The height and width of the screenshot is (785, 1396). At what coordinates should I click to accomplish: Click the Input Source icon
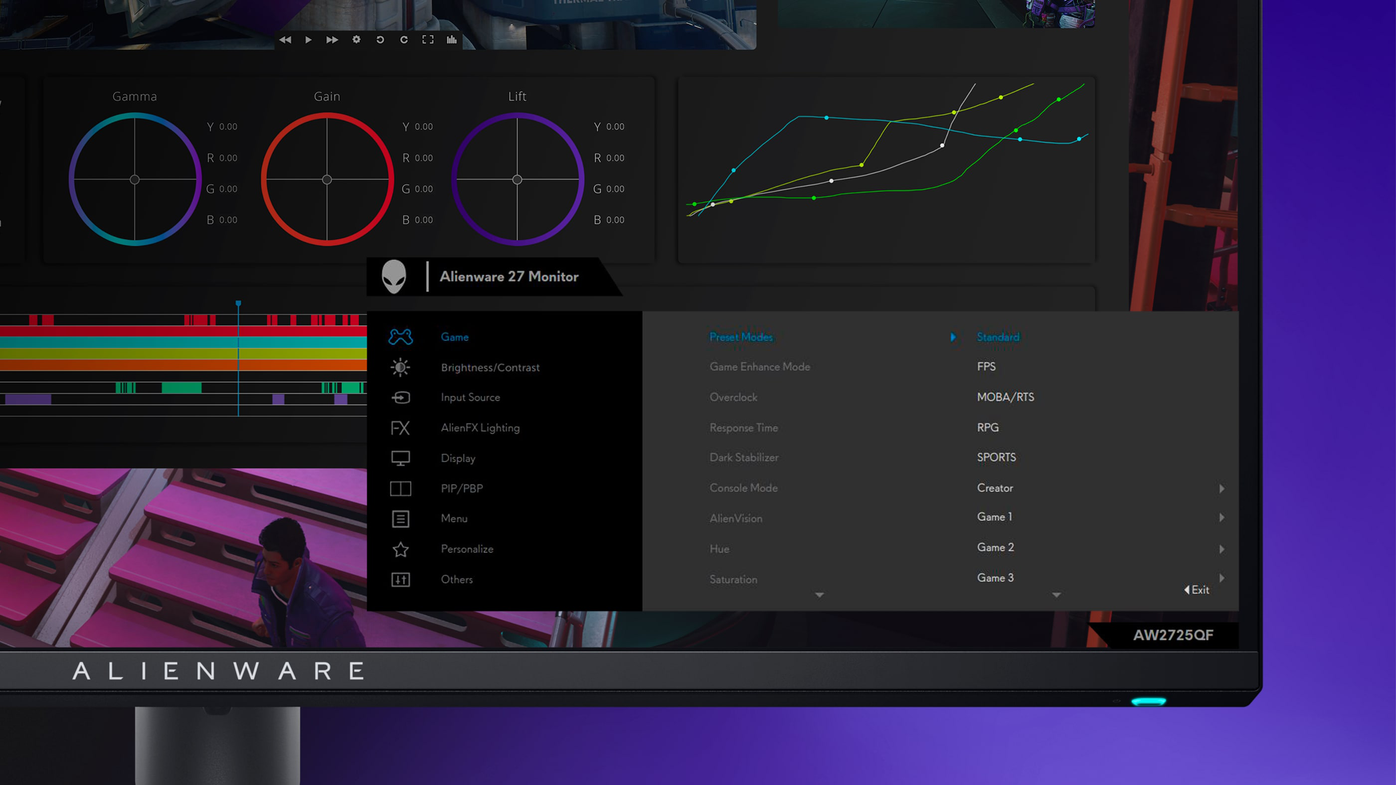[x=400, y=398]
